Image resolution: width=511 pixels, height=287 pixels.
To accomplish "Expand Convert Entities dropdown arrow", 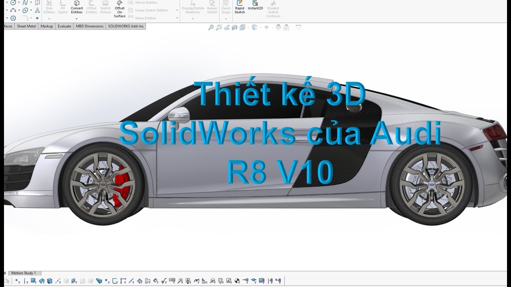I will tap(77, 19).
